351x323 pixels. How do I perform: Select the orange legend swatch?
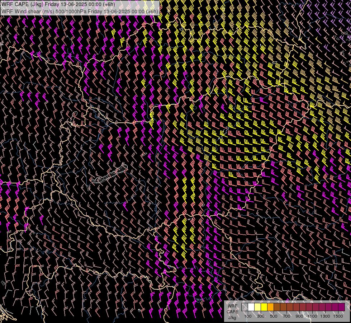pyautogui.click(x=270, y=307)
